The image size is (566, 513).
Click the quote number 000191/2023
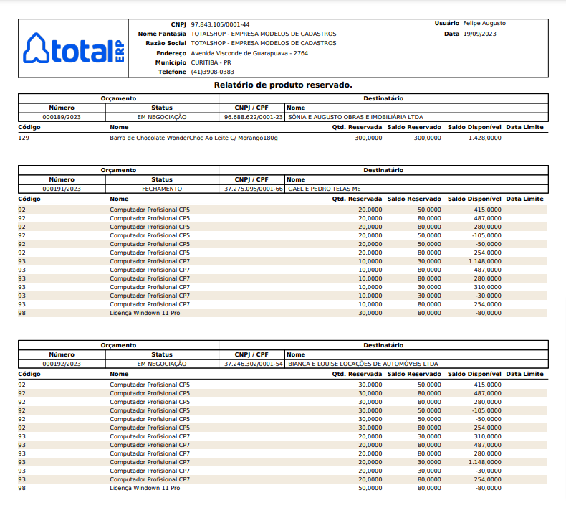(62, 189)
